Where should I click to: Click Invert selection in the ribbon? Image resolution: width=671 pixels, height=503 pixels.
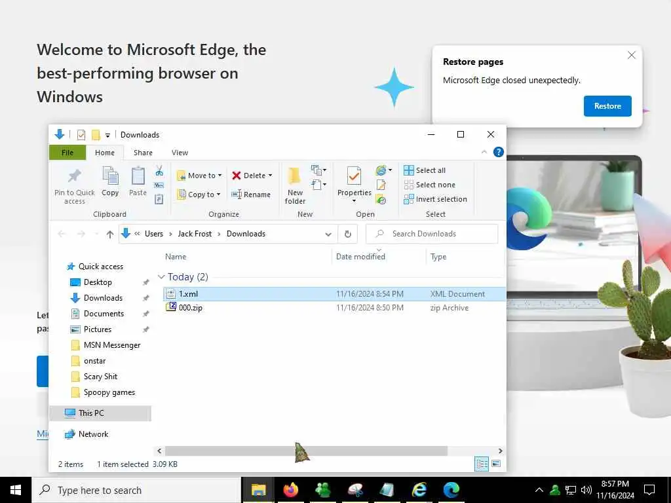tap(435, 199)
